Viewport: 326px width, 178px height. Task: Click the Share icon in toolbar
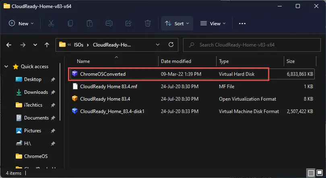tap(128, 23)
